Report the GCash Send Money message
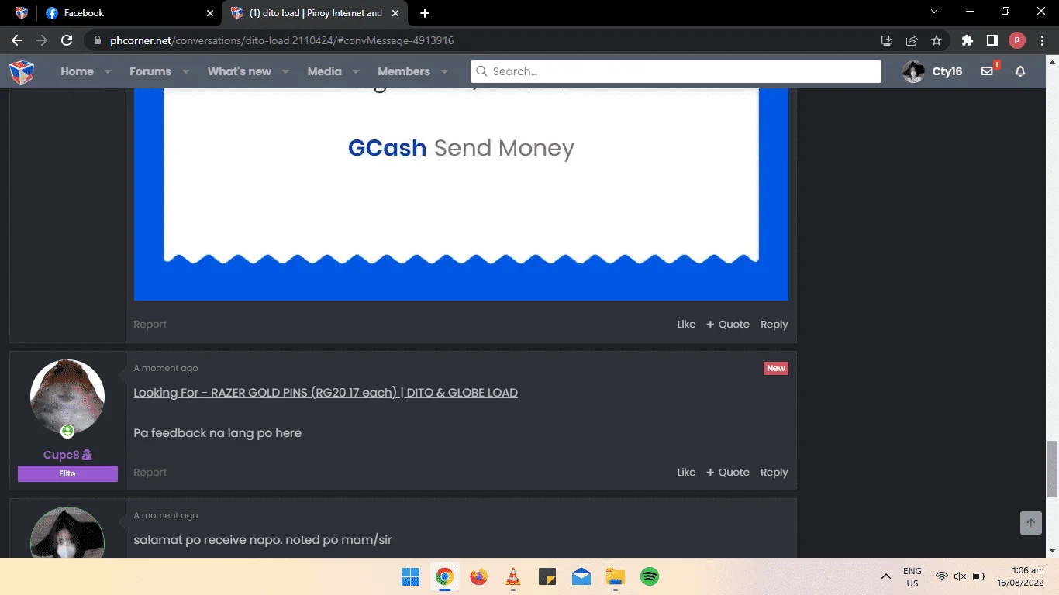The height and width of the screenshot is (595, 1059). pyautogui.click(x=150, y=325)
